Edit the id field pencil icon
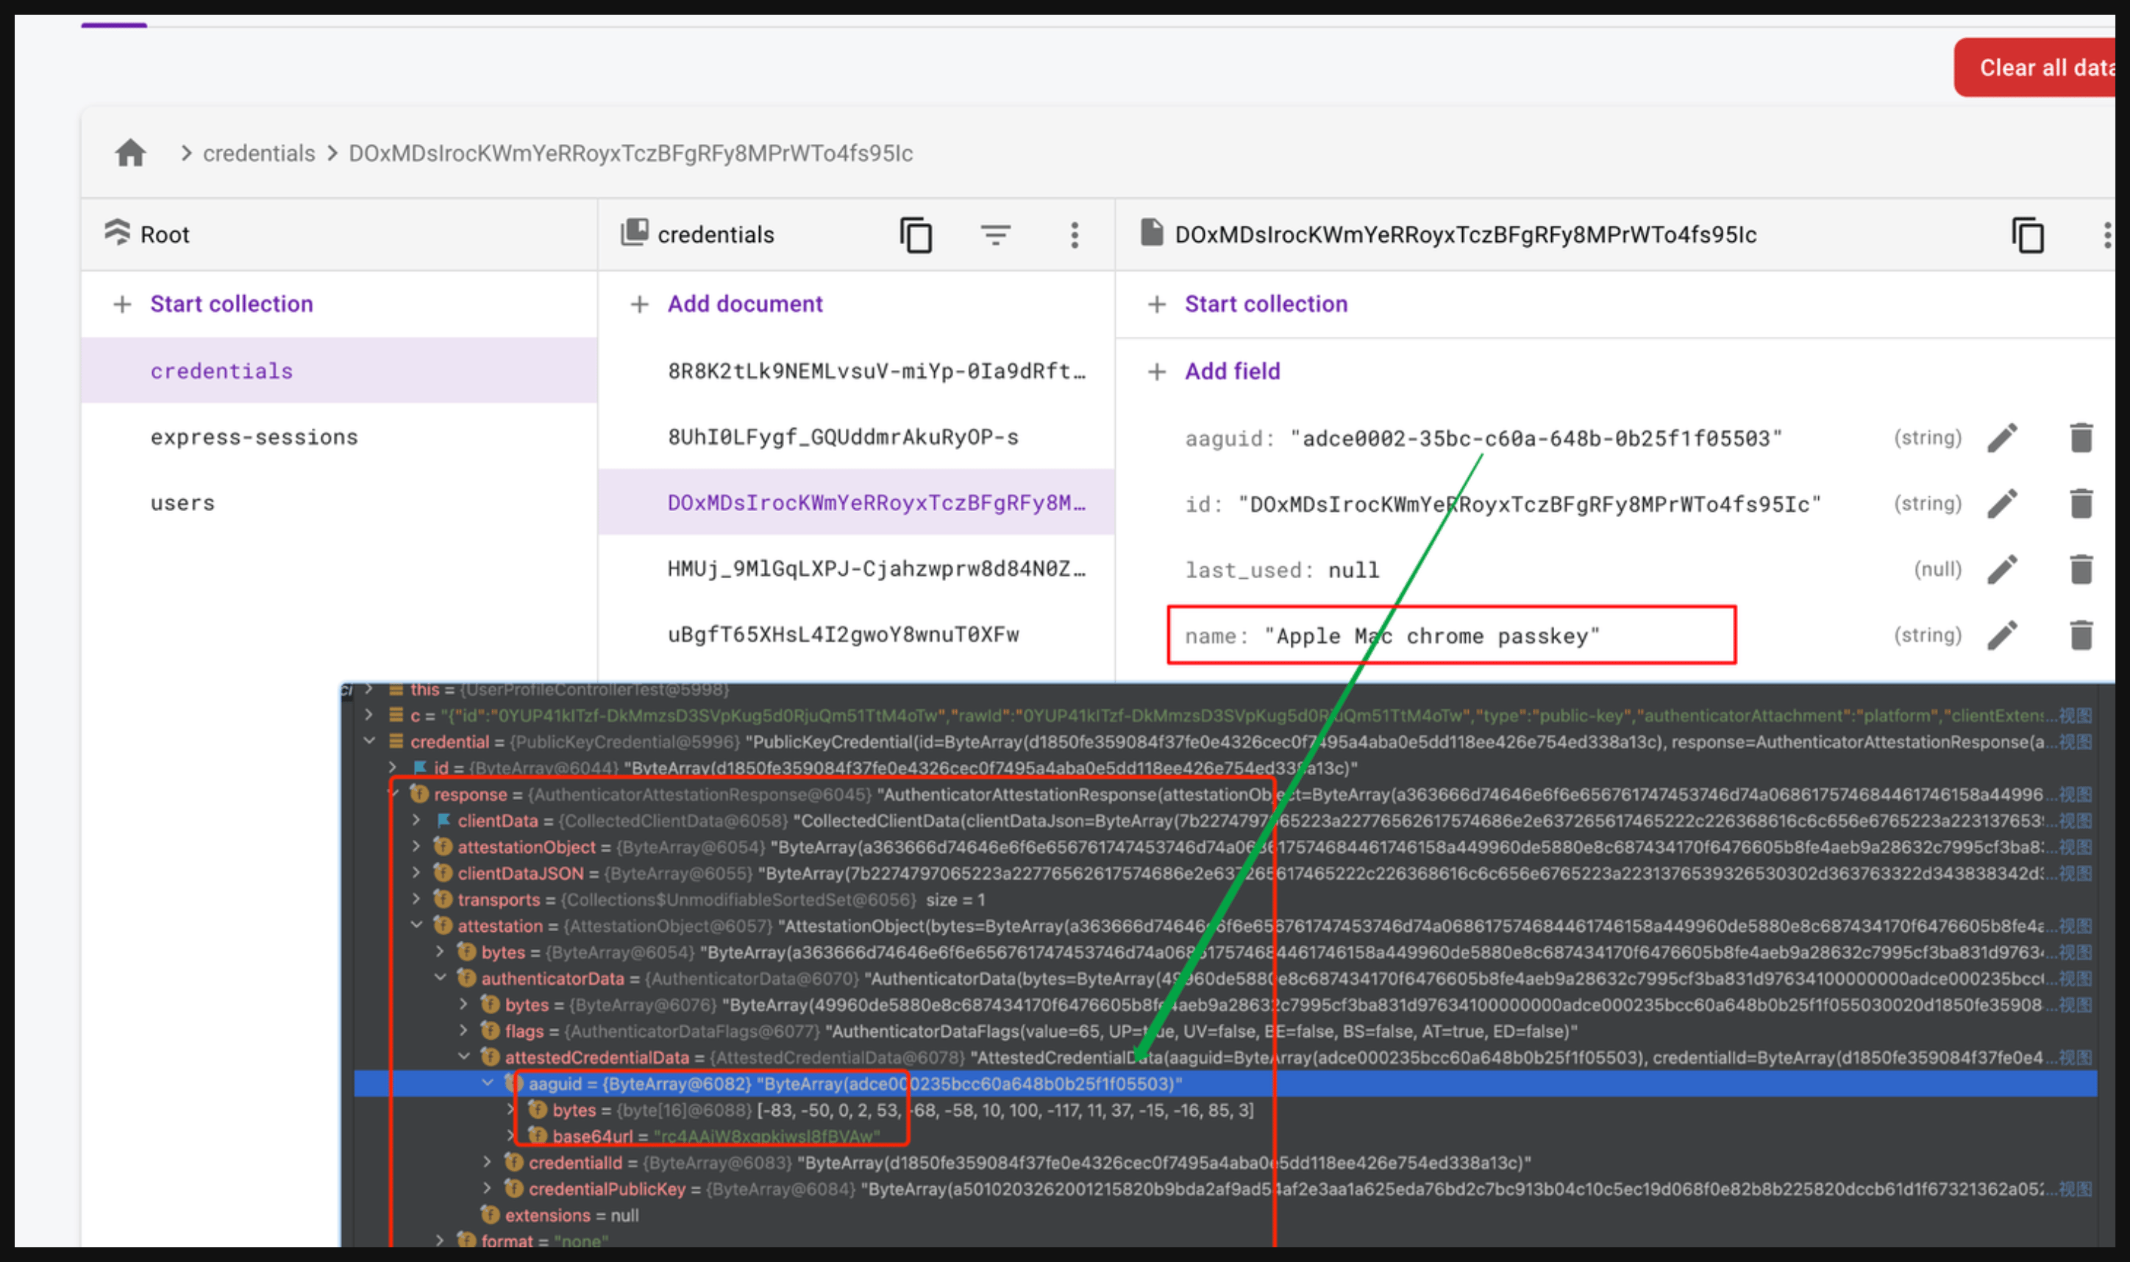Image resolution: width=2130 pixels, height=1262 pixels. click(2003, 504)
